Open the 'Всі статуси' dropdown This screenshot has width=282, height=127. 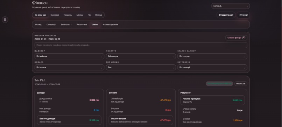click(x=212, y=56)
